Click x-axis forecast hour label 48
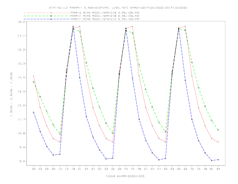The width and height of the screenshot is (238, 184). [139, 169]
